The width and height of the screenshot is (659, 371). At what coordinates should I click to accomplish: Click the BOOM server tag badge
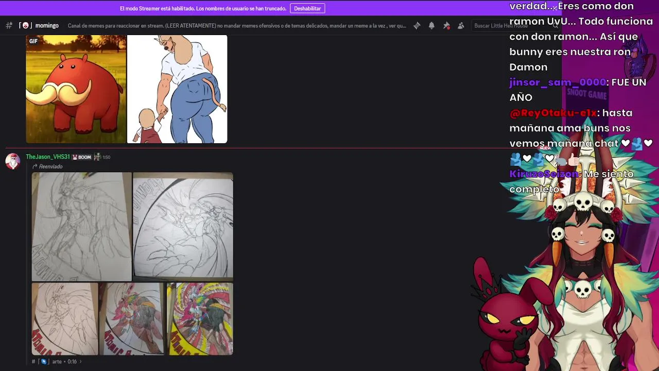coord(81,157)
